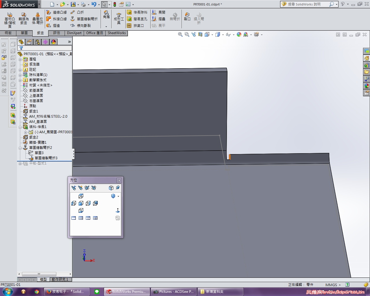Image resolution: width=370 pixels, height=296 pixels.
Task: Open the Edit Appearance color sphere icon
Action: click(239, 34)
